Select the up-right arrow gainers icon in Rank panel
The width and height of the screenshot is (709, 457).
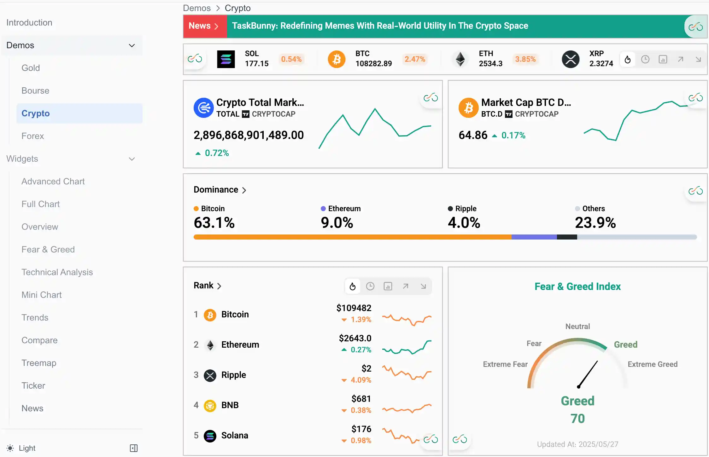[x=406, y=286]
